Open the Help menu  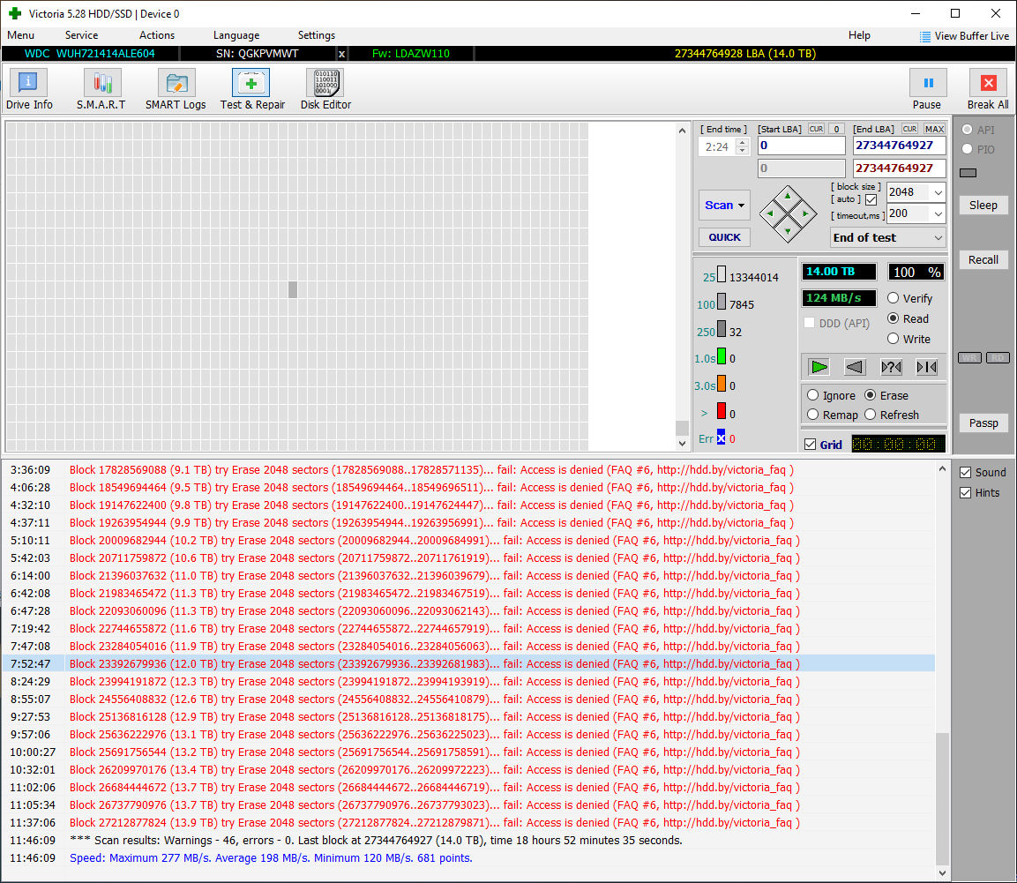coord(859,35)
